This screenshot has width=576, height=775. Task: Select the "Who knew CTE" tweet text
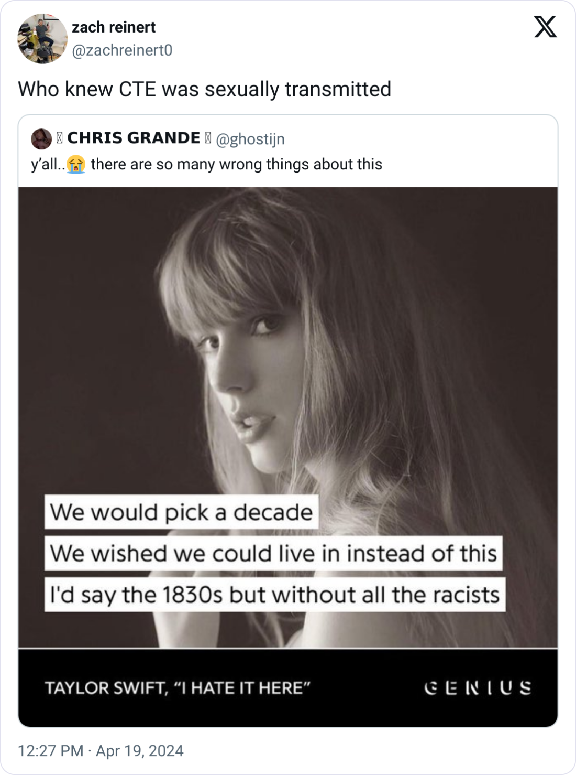pyautogui.click(x=204, y=89)
